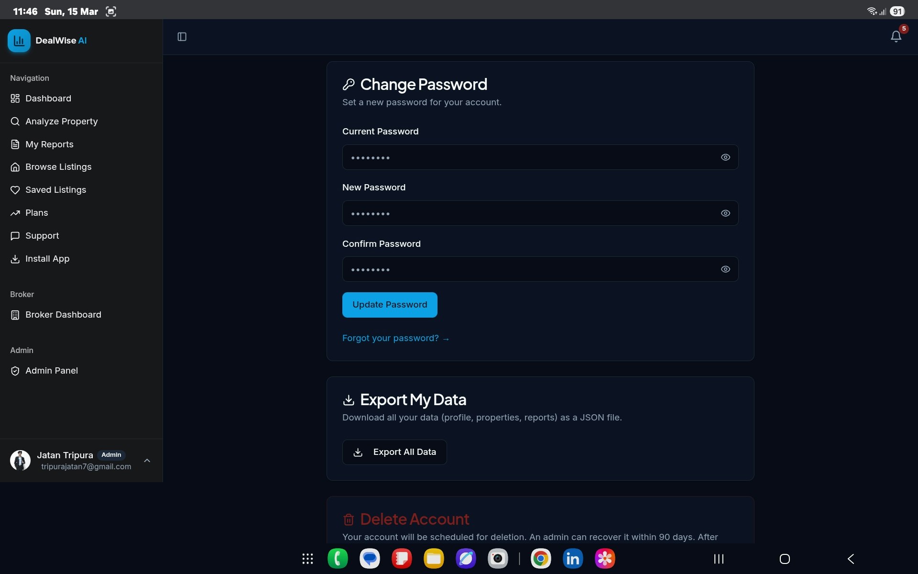The width and height of the screenshot is (918, 574).
Task: Click the Update Password button
Action: [x=390, y=305]
